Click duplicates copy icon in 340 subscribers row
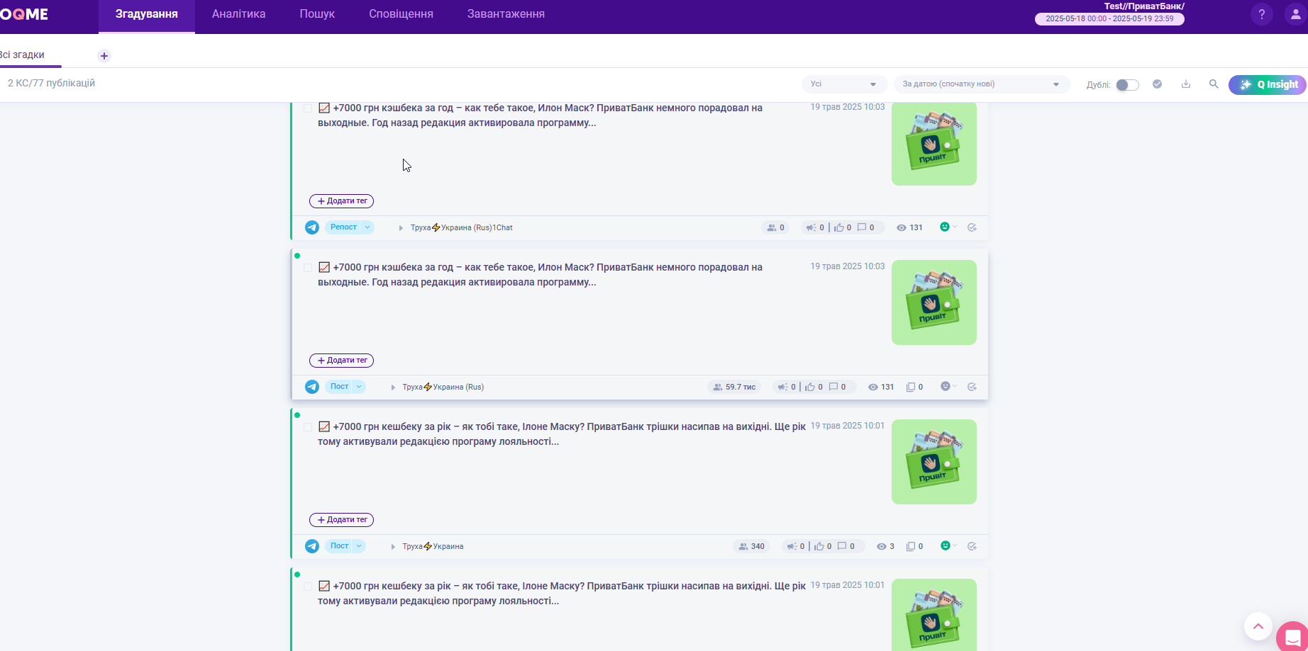Image resolution: width=1308 pixels, height=651 pixels. pyautogui.click(x=910, y=546)
